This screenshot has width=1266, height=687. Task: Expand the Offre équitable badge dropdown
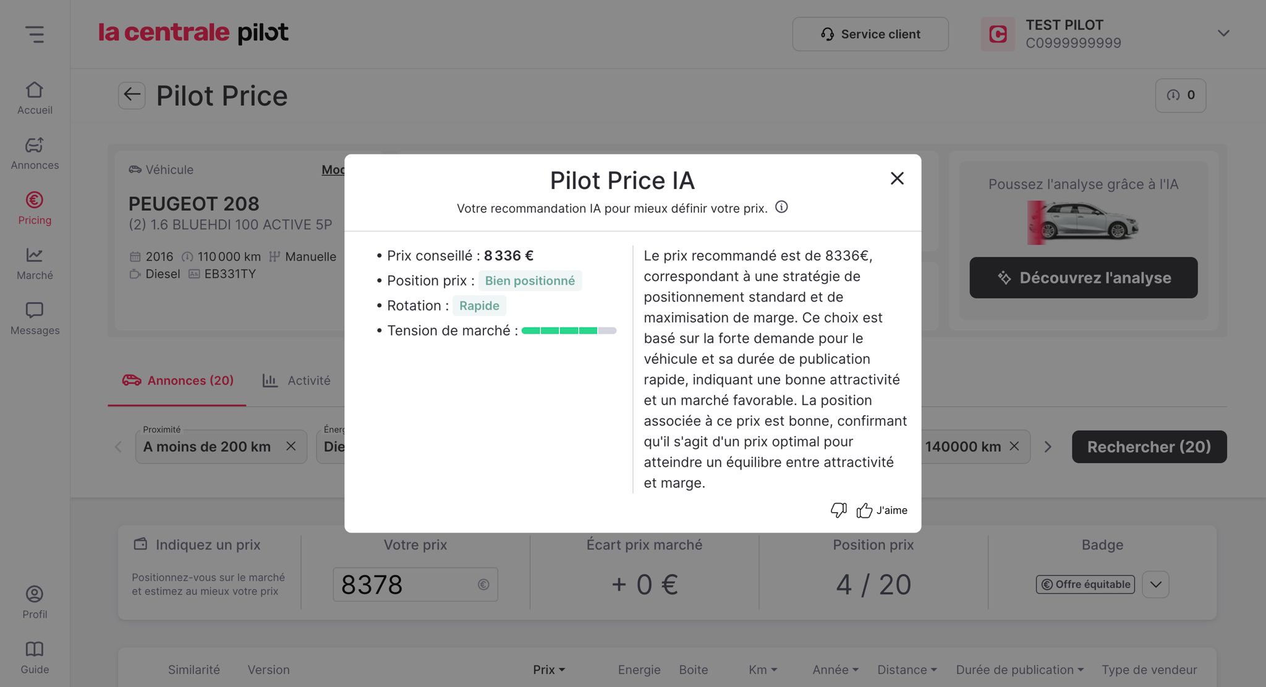[x=1155, y=584]
